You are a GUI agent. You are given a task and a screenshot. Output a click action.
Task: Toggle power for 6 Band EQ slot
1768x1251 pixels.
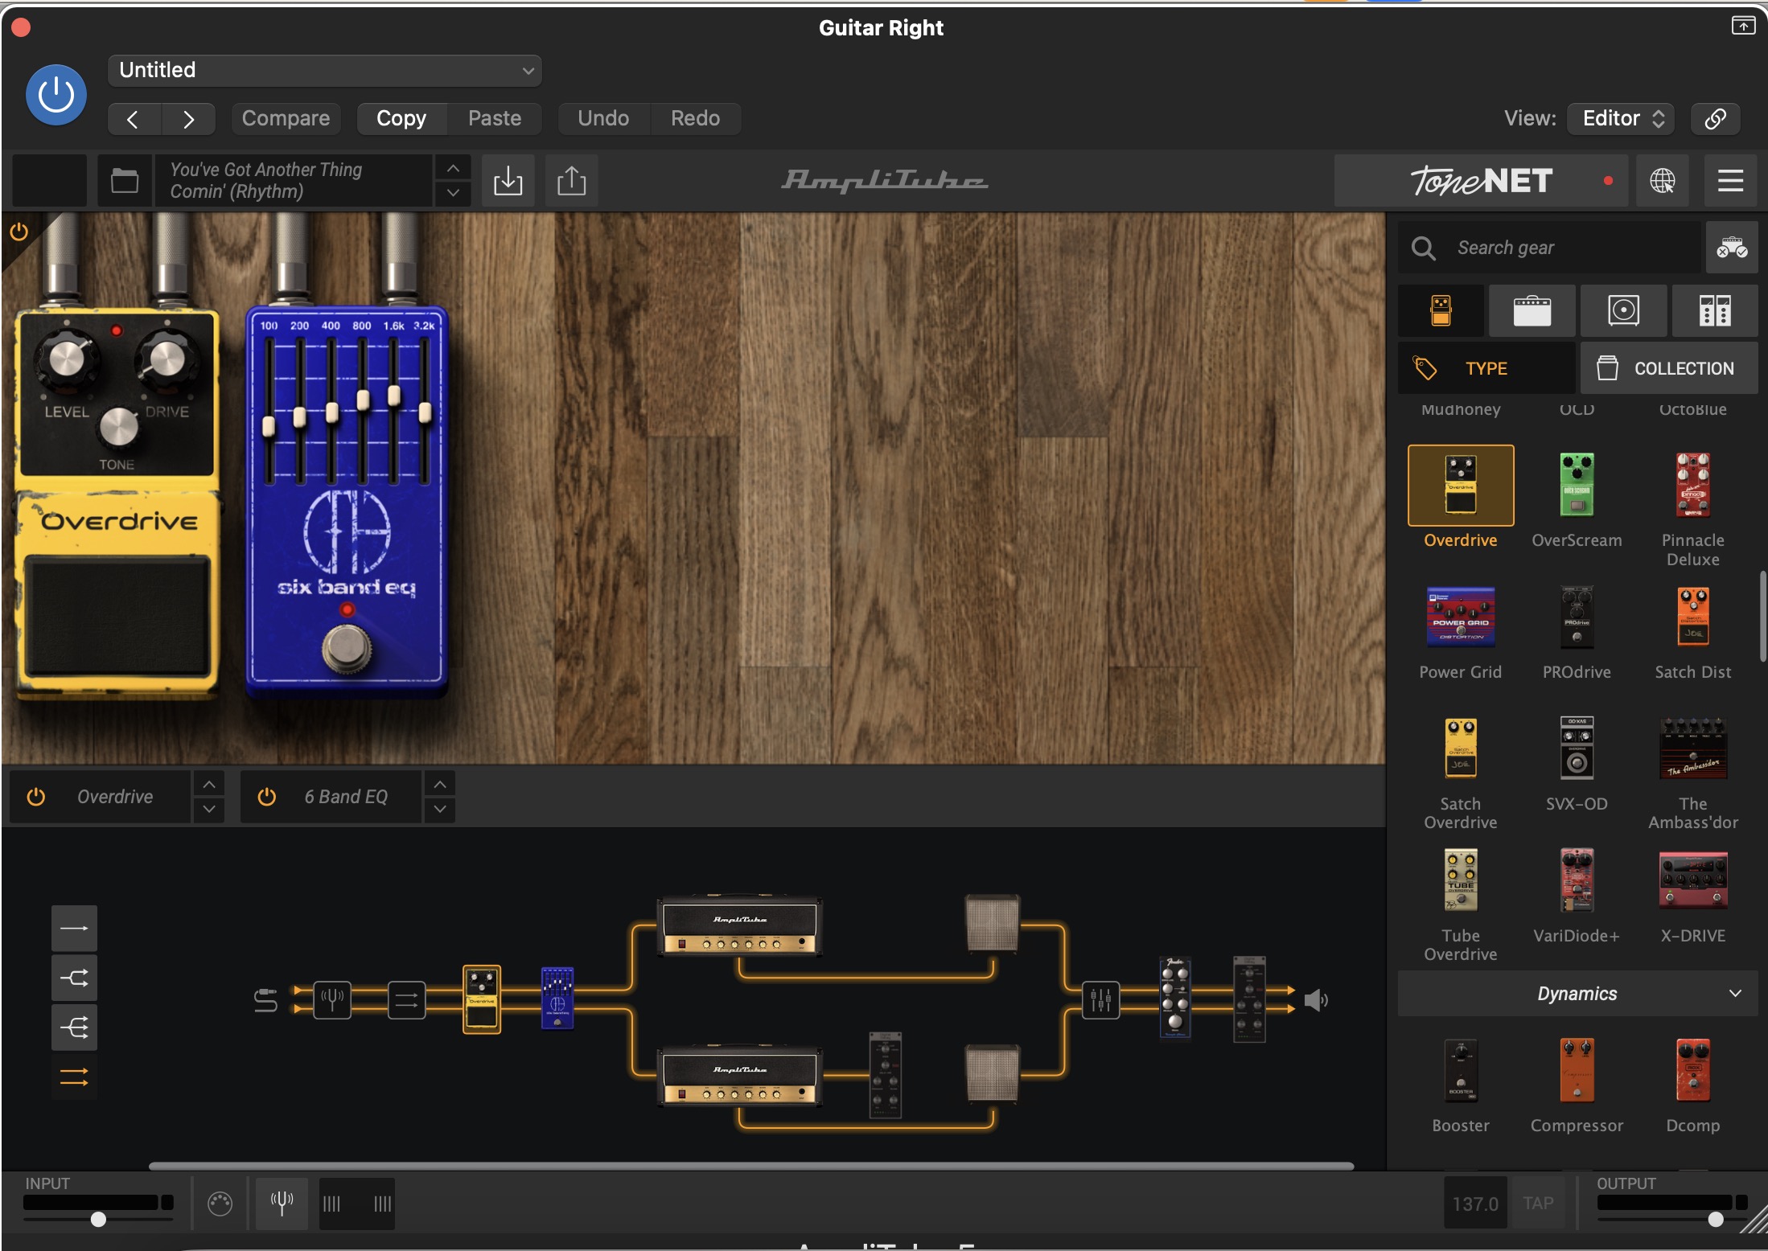(x=266, y=797)
